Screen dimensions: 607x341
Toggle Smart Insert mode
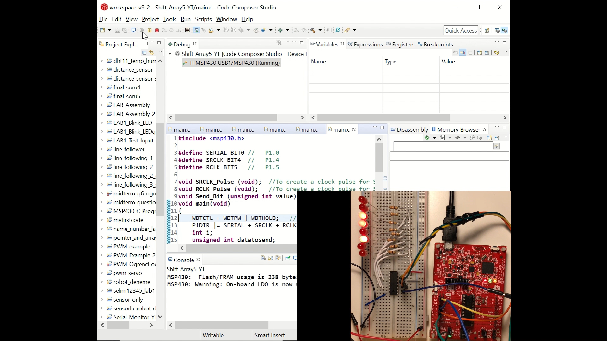pos(270,335)
